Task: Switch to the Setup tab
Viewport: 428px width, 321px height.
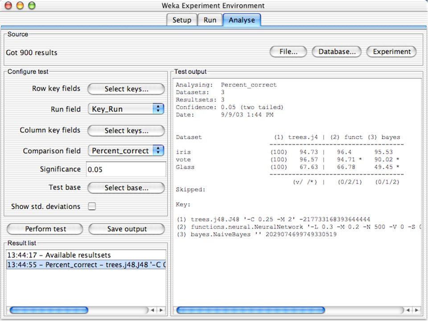Action: (182, 20)
